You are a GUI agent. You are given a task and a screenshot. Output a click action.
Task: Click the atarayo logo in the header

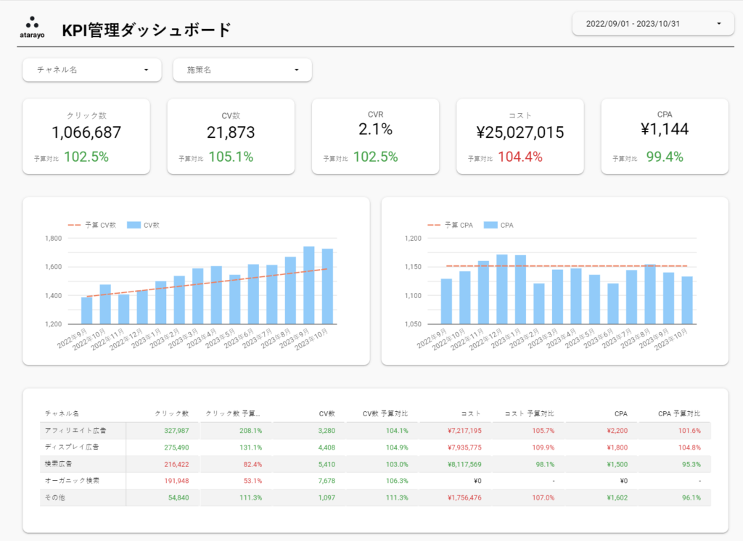point(30,22)
